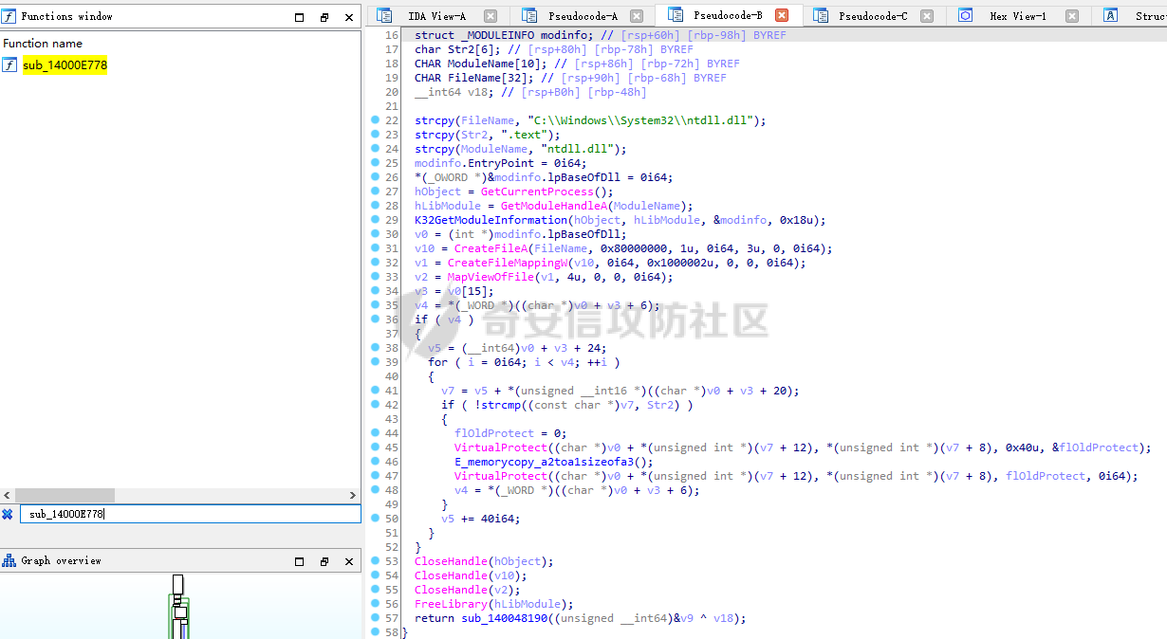Toggle breakpoint dot on line 57
1167x639 pixels.
click(376, 618)
